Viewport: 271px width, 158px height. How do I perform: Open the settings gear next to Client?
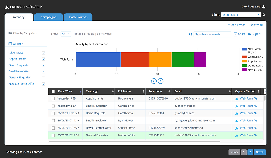coord(264,15)
